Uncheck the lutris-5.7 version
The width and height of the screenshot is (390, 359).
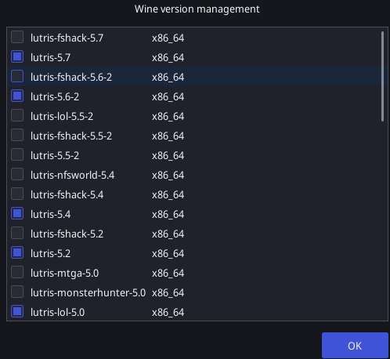tap(17, 56)
